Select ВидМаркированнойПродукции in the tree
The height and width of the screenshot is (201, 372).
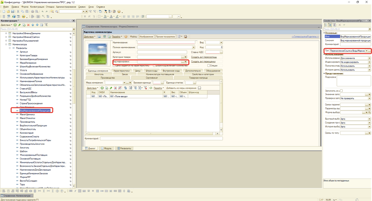(35, 111)
